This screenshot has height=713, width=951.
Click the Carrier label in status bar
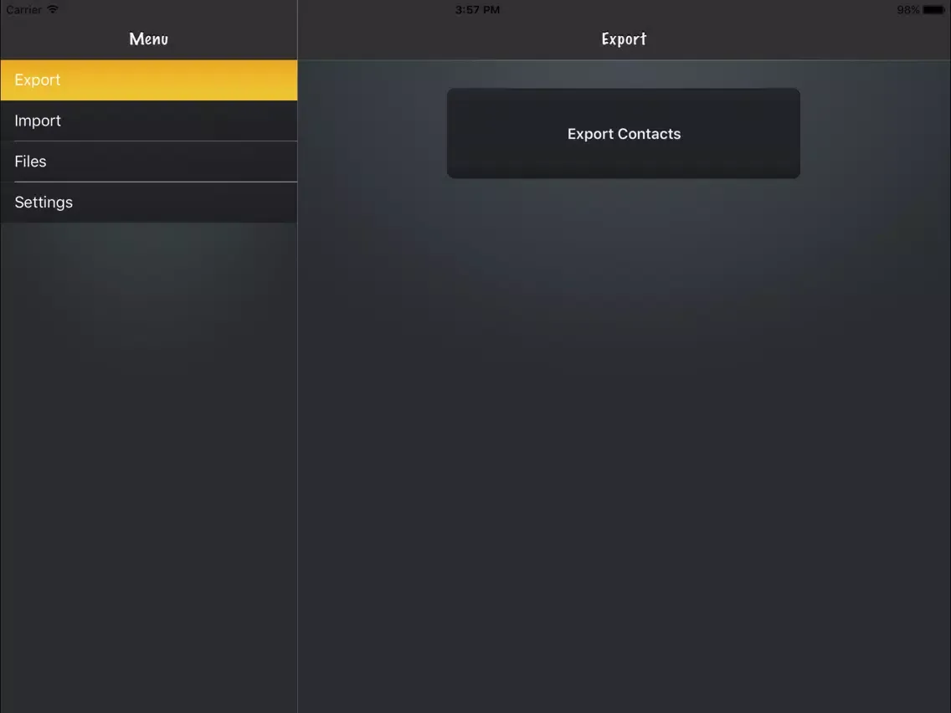[x=23, y=10]
